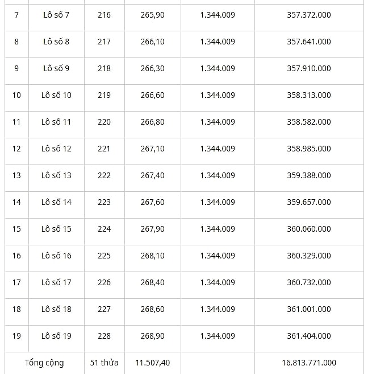The height and width of the screenshot is (374, 372).
Task: Select total price 361.001.000 cell
Action: click(x=309, y=309)
